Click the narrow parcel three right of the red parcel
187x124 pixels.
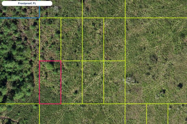click(114, 82)
